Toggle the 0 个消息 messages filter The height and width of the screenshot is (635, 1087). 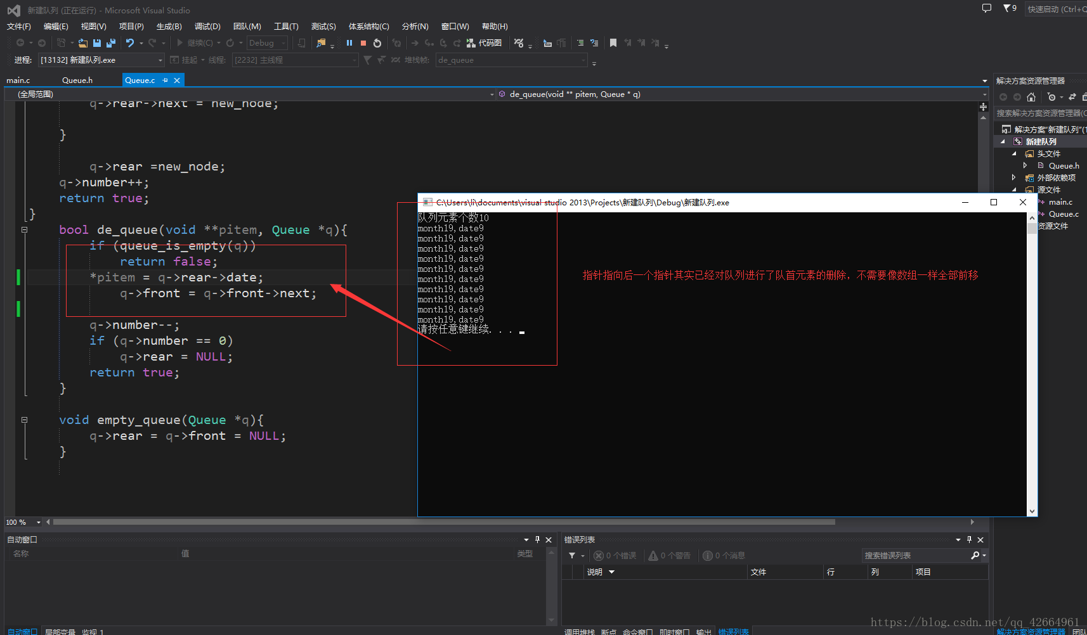pyautogui.click(x=724, y=556)
